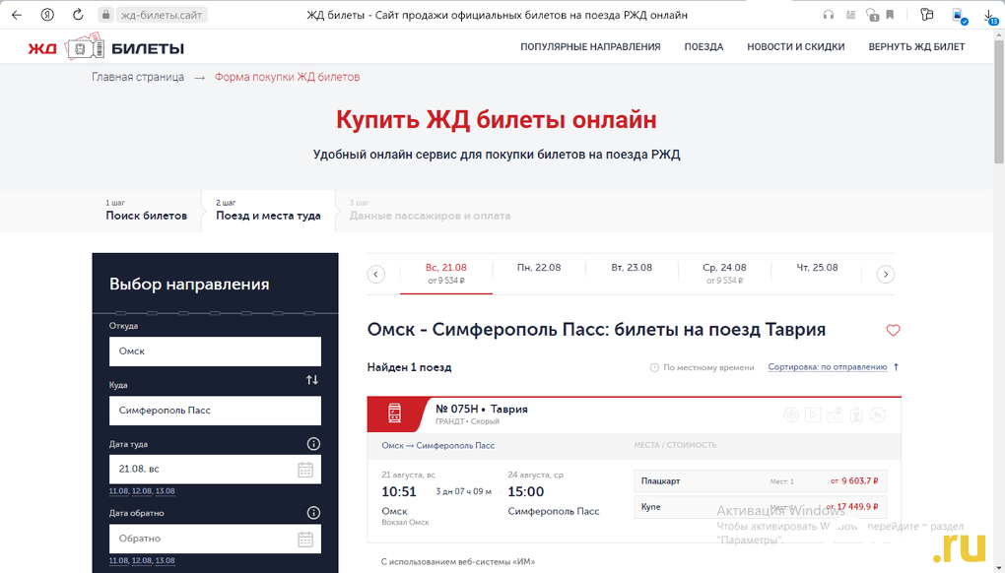This screenshot has width=1005, height=573.
Task: Click the Главная страница breadcrumb link
Action: tap(138, 77)
